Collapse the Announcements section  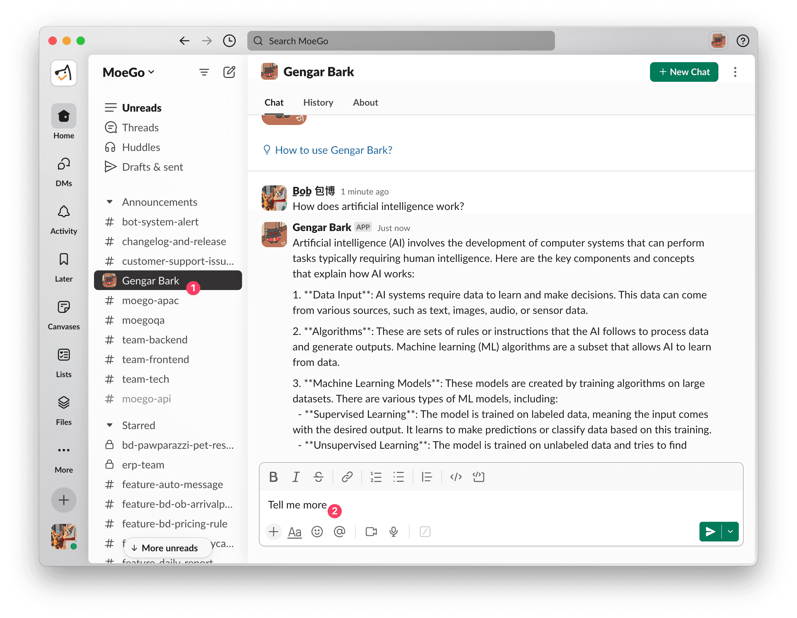pyautogui.click(x=109, y=202)
